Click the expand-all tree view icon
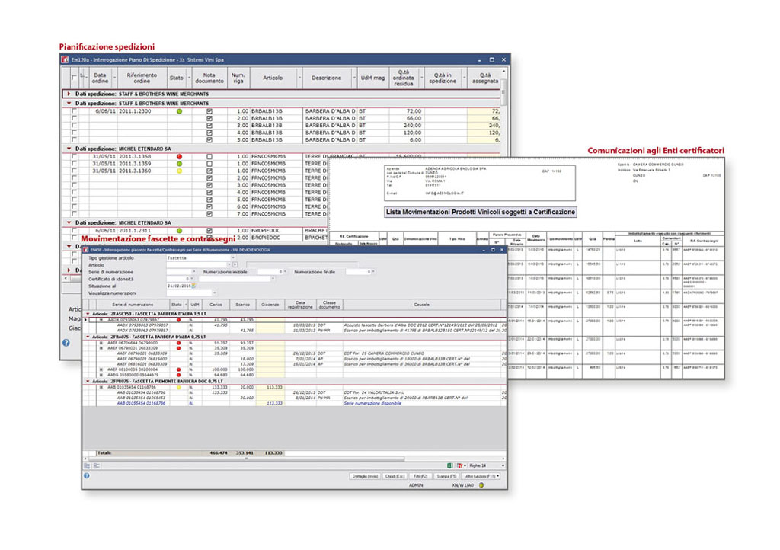Screen dimensions: 780x550 click(88, 465)
